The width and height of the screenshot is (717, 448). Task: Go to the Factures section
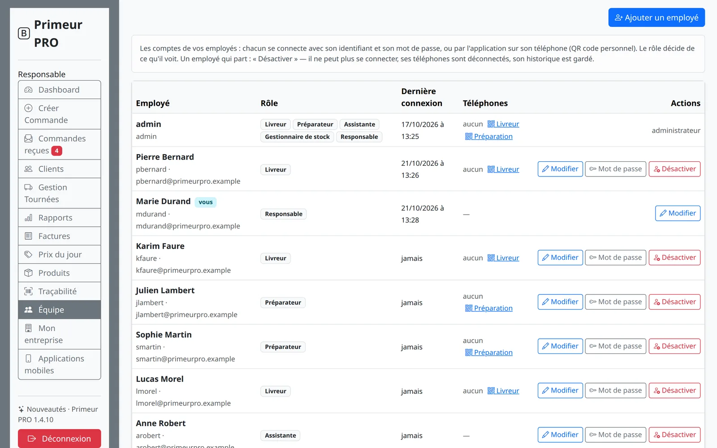(60, 236)
